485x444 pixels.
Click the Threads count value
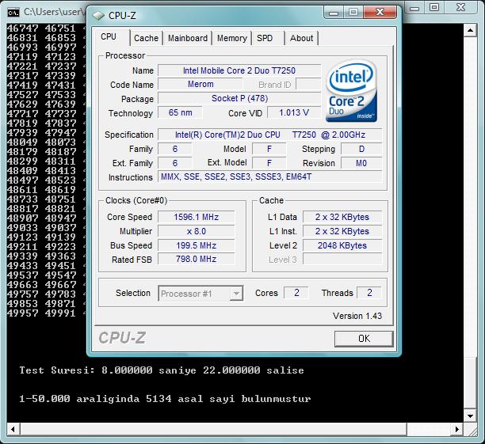(x=369, y=293)
